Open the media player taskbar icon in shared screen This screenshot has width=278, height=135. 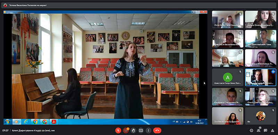(17, 122)
